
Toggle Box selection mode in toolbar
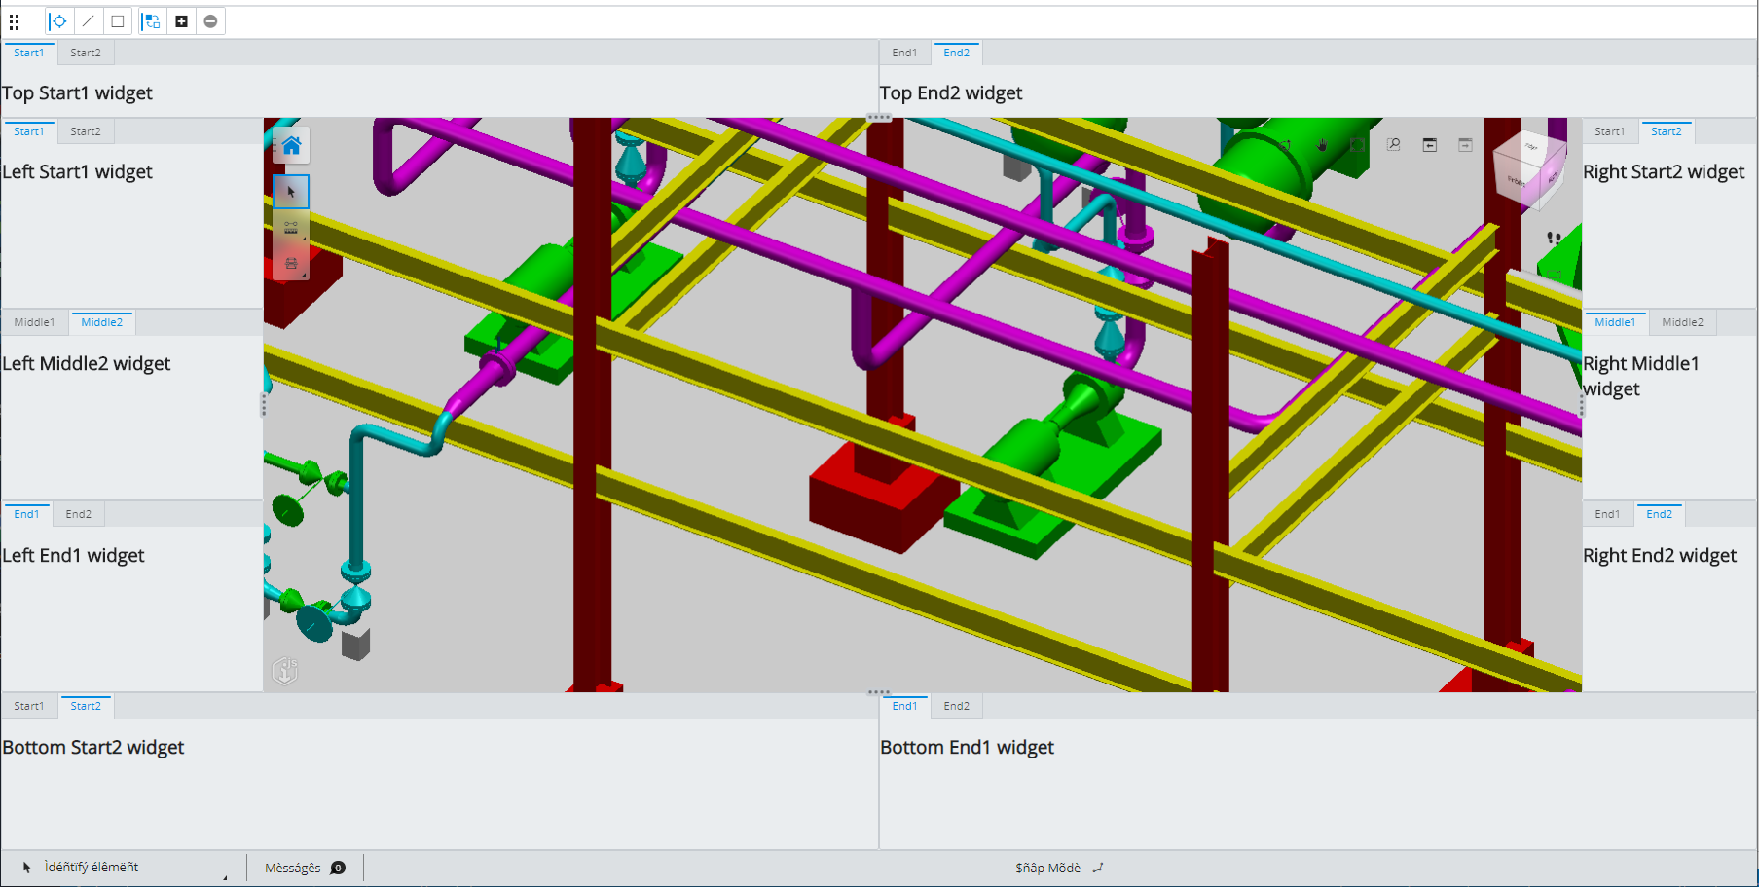pos(118,21)
